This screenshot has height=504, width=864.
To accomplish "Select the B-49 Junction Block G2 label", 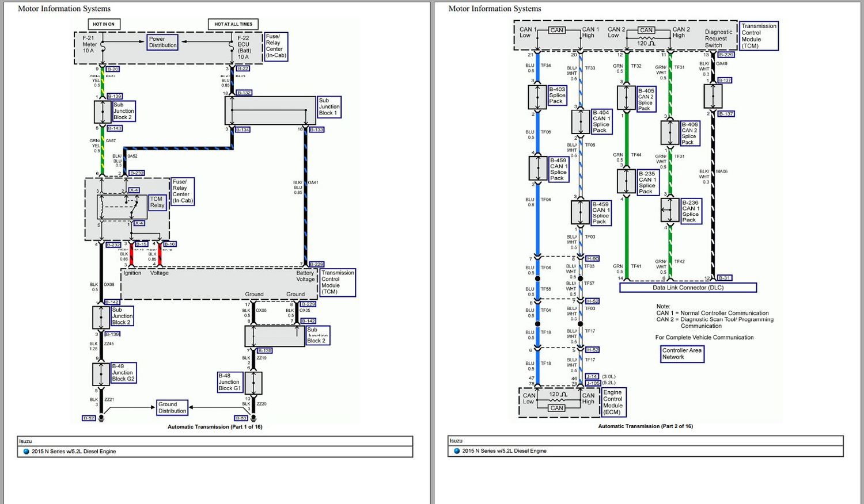I will (x=123, y=373).
